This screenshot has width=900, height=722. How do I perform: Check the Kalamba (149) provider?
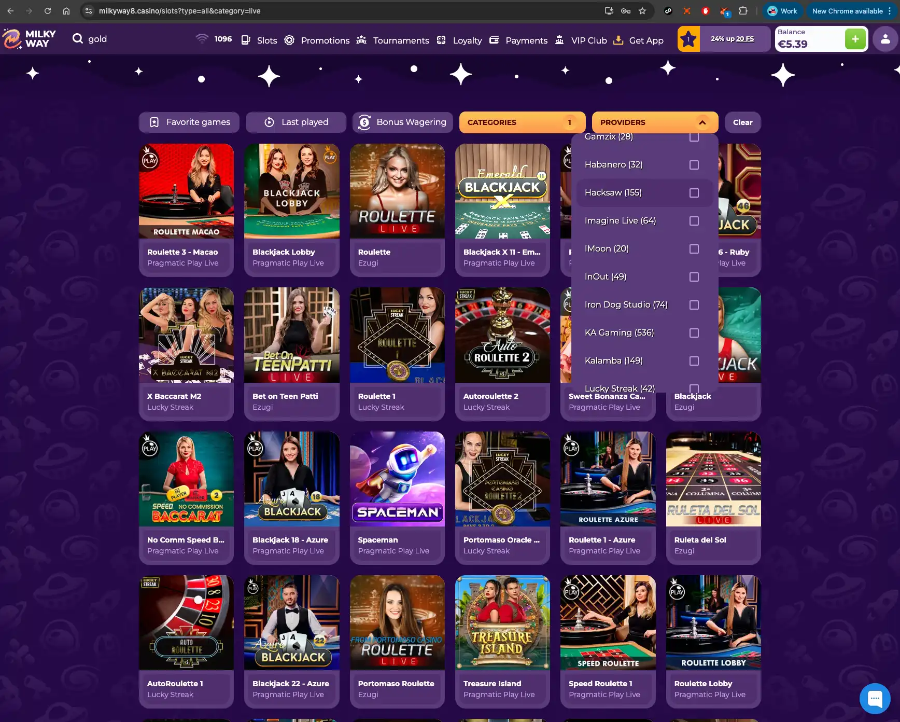pos(694,361)
